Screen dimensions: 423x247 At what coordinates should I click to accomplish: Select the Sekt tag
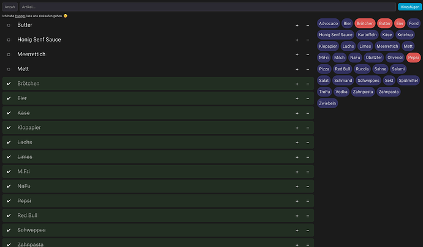(x=389, y=81)
